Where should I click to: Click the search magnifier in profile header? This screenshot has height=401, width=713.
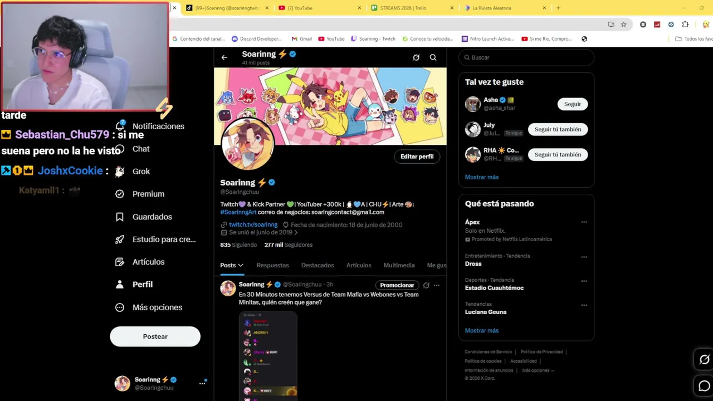[433, 57]
